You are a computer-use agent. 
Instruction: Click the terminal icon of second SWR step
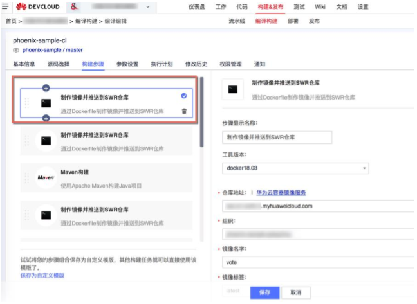46,141
